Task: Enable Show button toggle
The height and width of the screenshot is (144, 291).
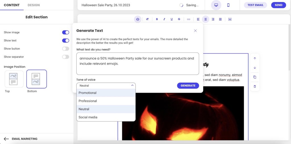Action: [66, 49]
